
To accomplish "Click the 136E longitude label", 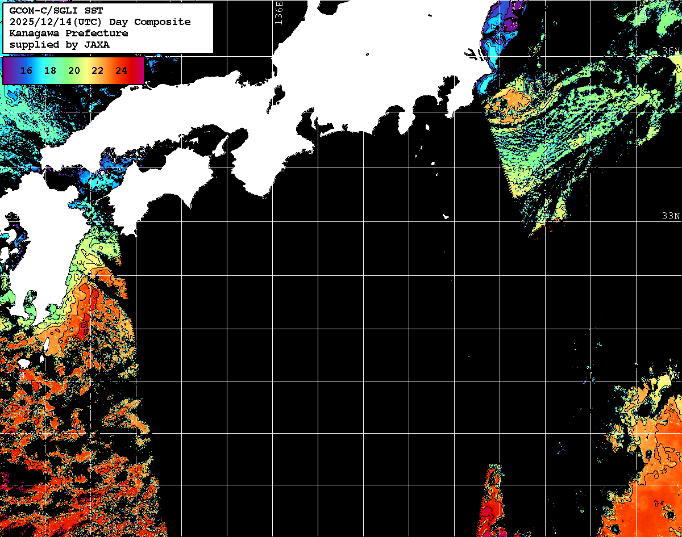I will pyautogui.click(x=278, y=12).
